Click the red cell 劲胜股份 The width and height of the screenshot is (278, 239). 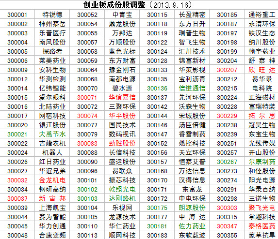(122, 143)
